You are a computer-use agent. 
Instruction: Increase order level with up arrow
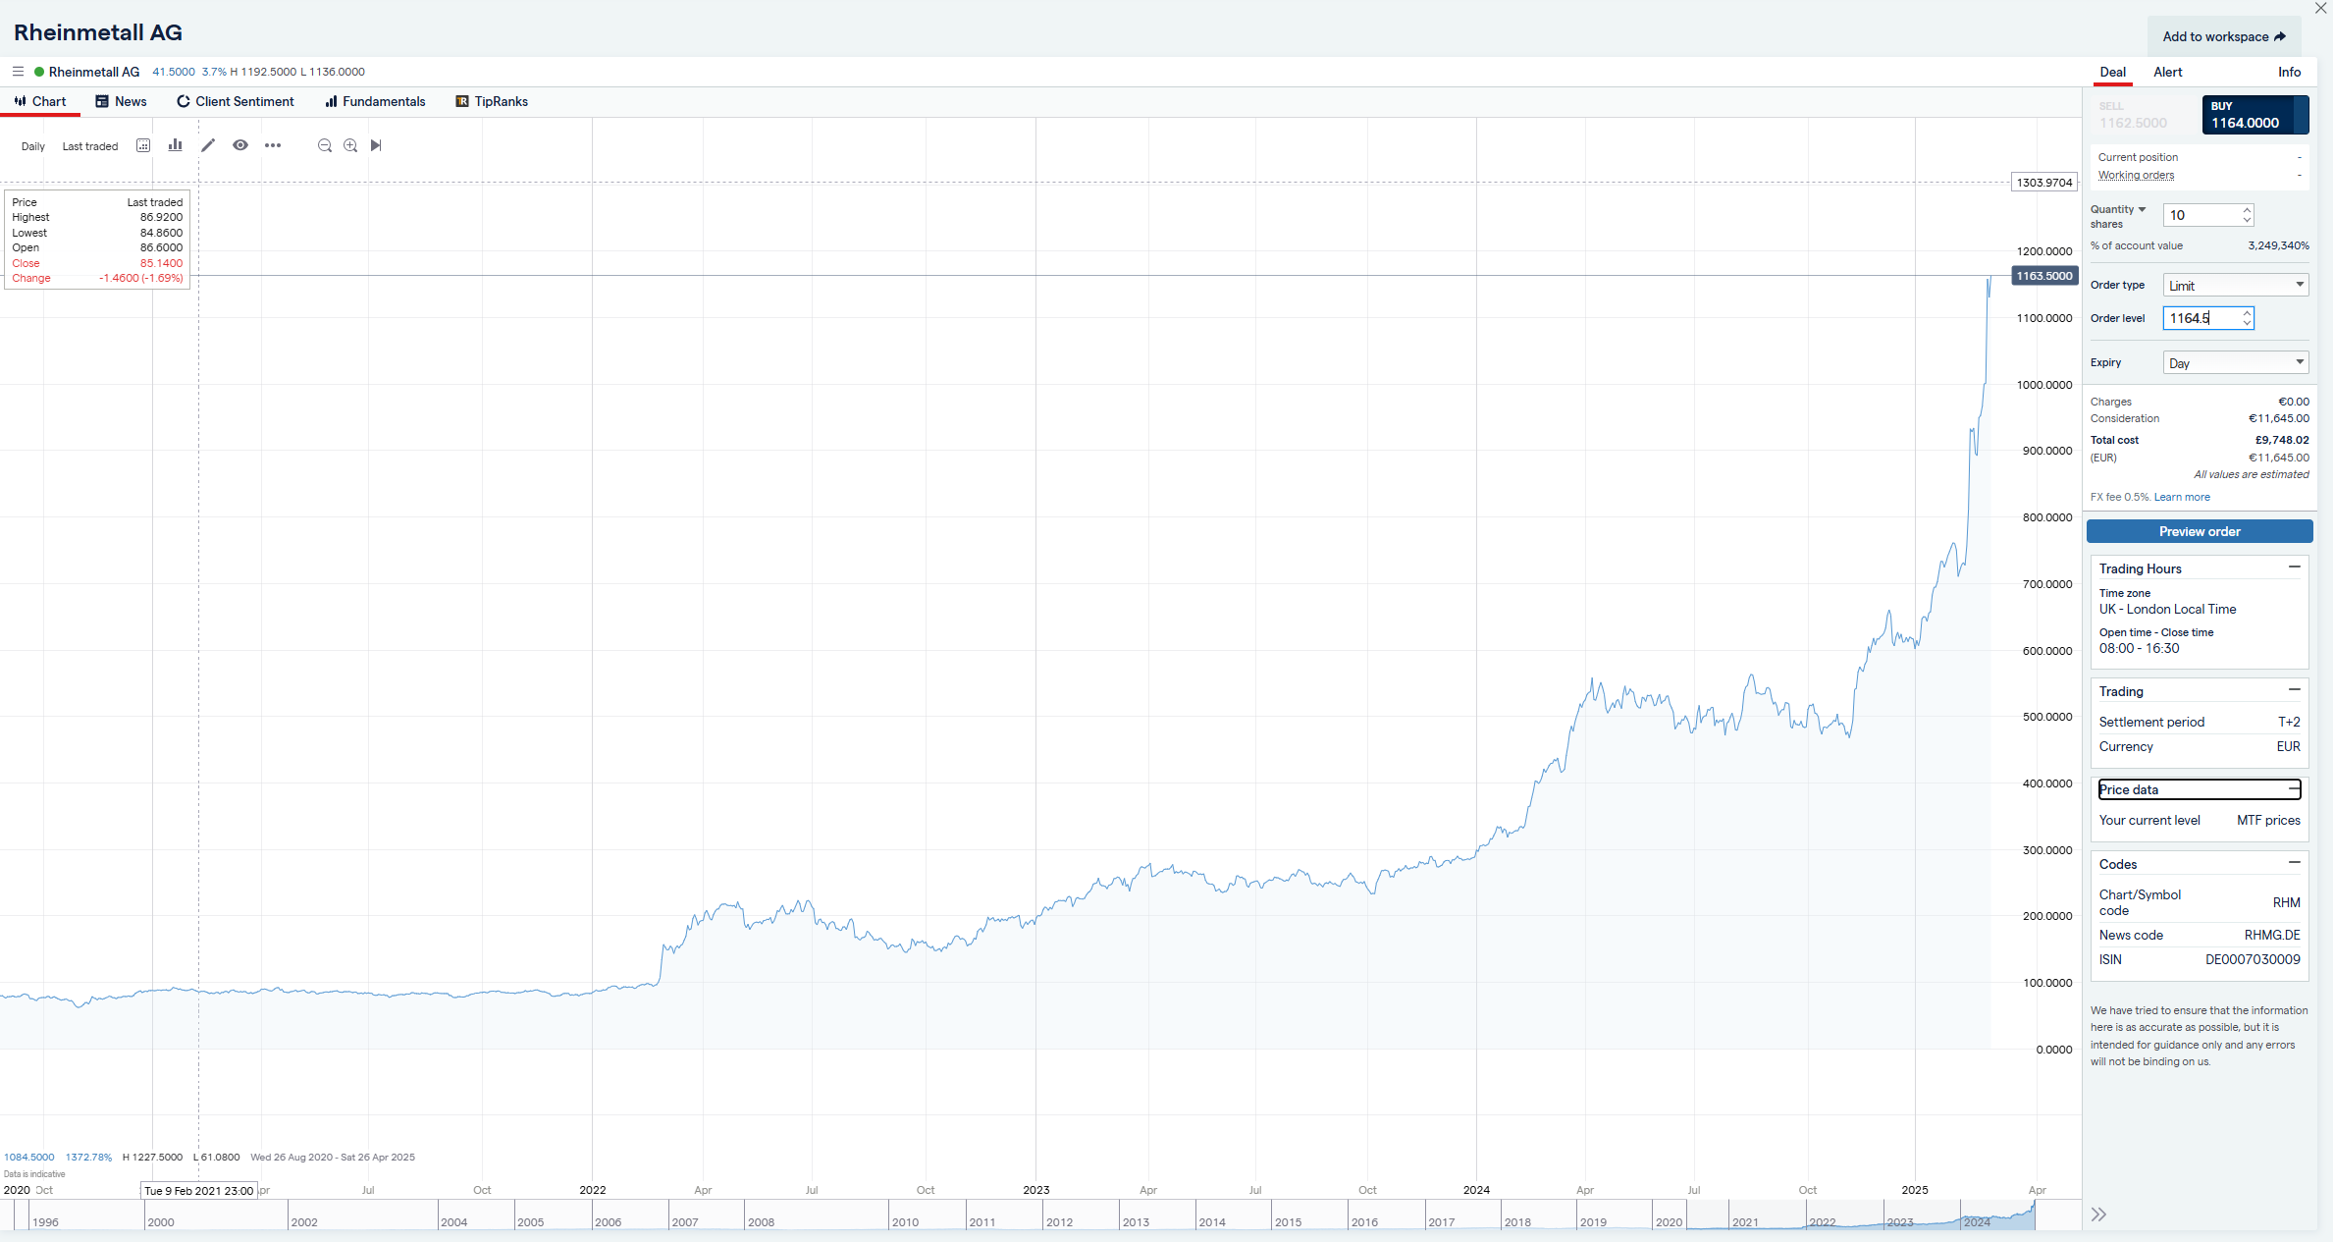pos(2247,313)
